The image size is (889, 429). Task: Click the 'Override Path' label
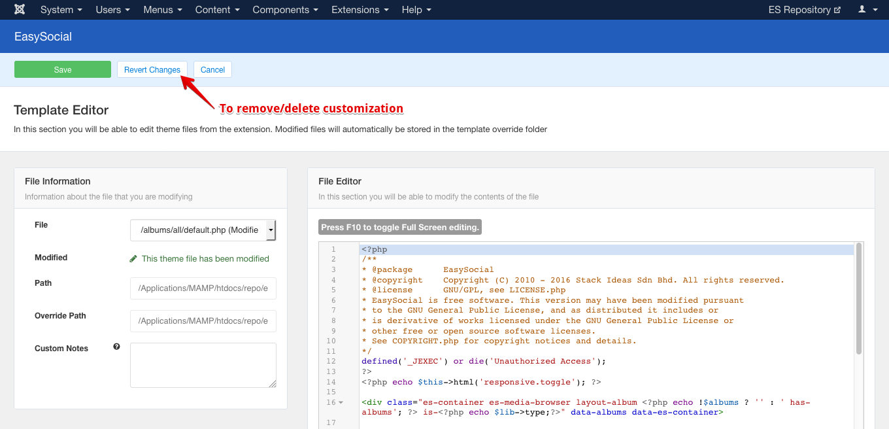click(60, 316)
